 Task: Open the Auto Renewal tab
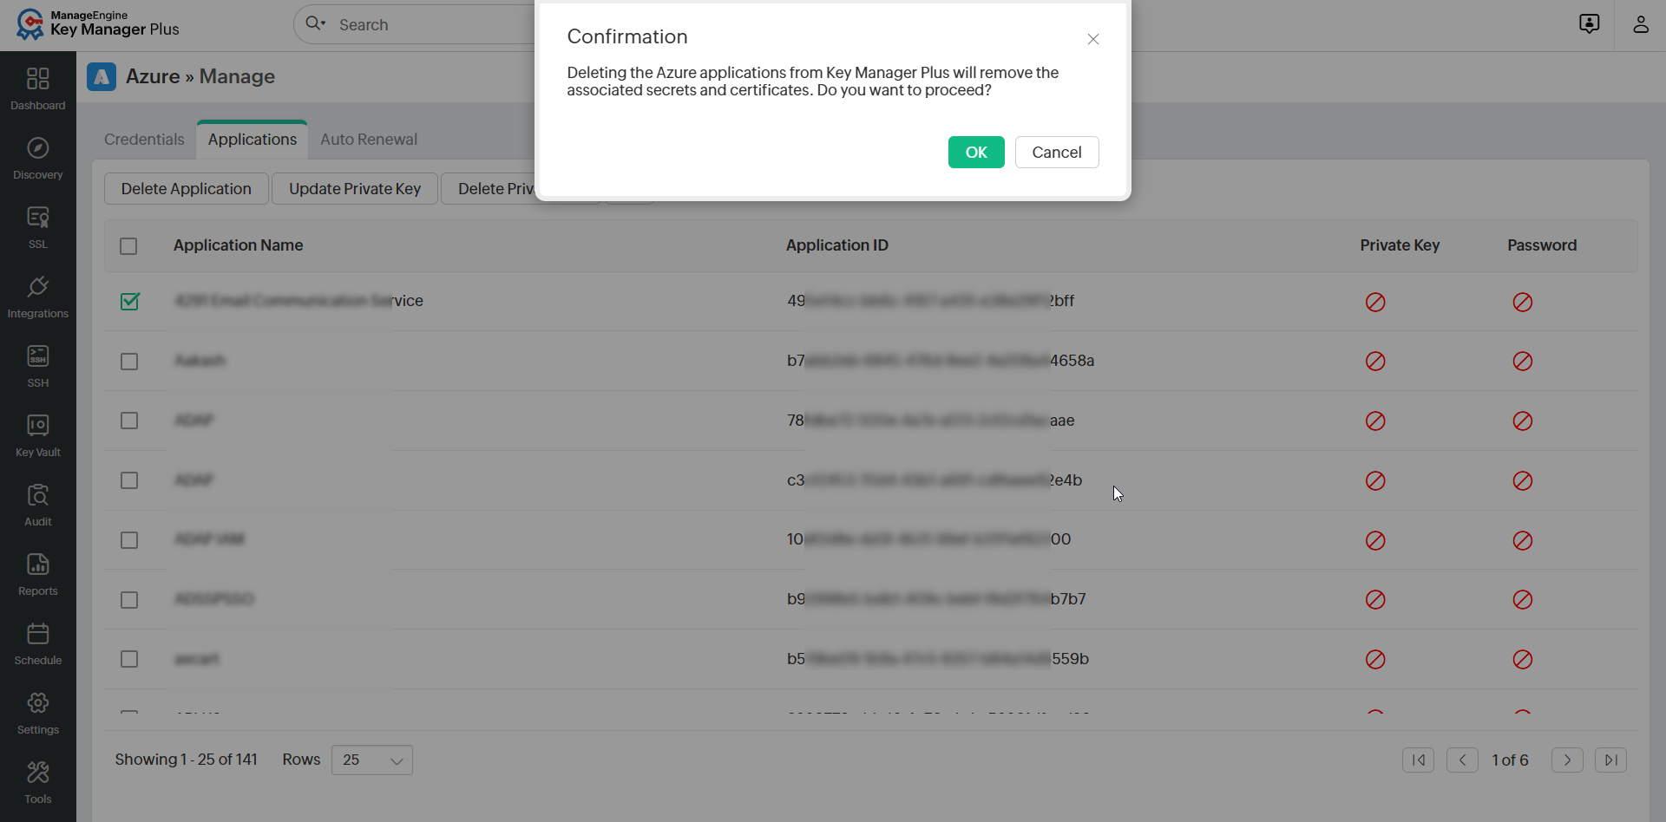click(x=368, y=139)
